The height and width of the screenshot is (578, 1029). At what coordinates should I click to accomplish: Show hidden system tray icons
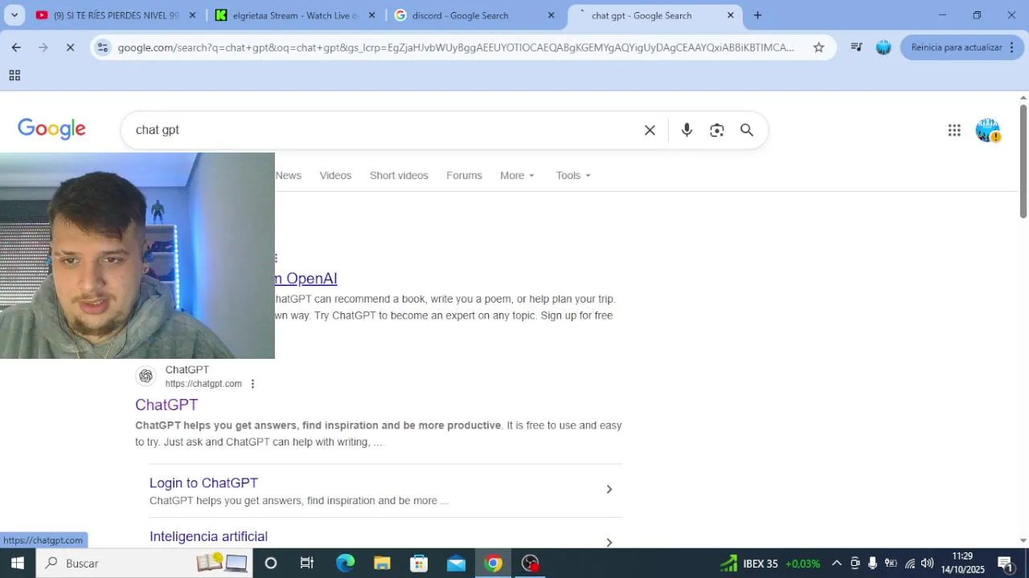[x=836, y=563]
